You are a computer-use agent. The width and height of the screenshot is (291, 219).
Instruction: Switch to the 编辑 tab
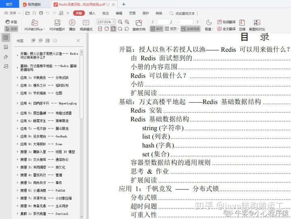(x=119, y=13)
